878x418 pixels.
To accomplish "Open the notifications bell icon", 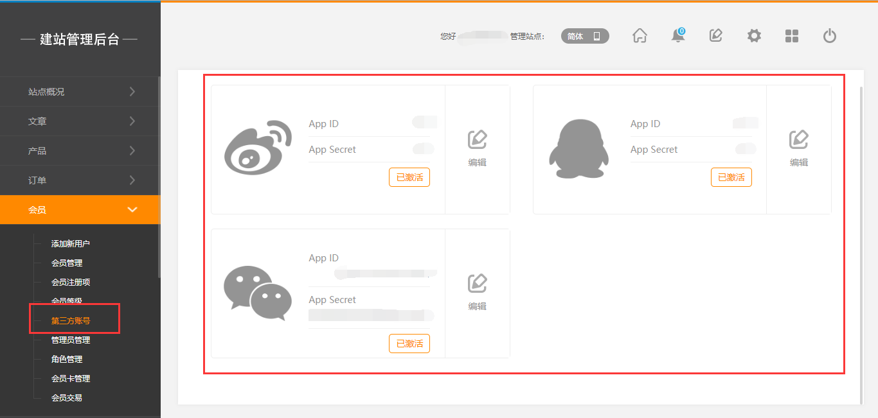I will (x=677, y=36).
